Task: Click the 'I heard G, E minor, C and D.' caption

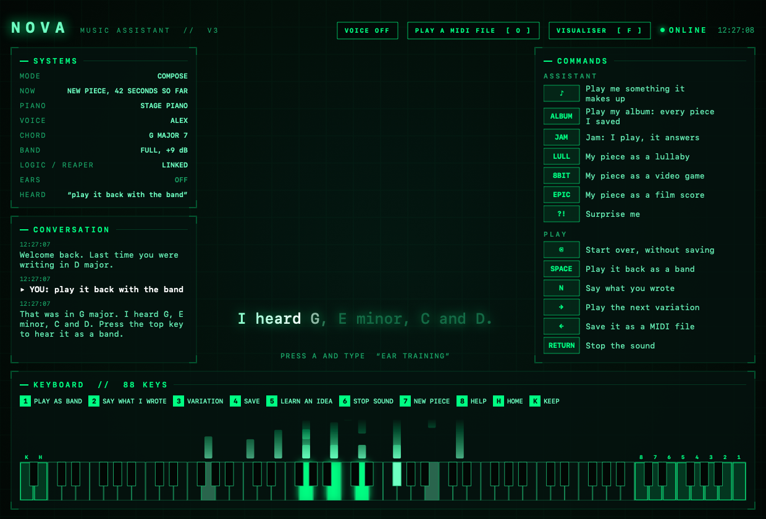Action: (366, 319)
